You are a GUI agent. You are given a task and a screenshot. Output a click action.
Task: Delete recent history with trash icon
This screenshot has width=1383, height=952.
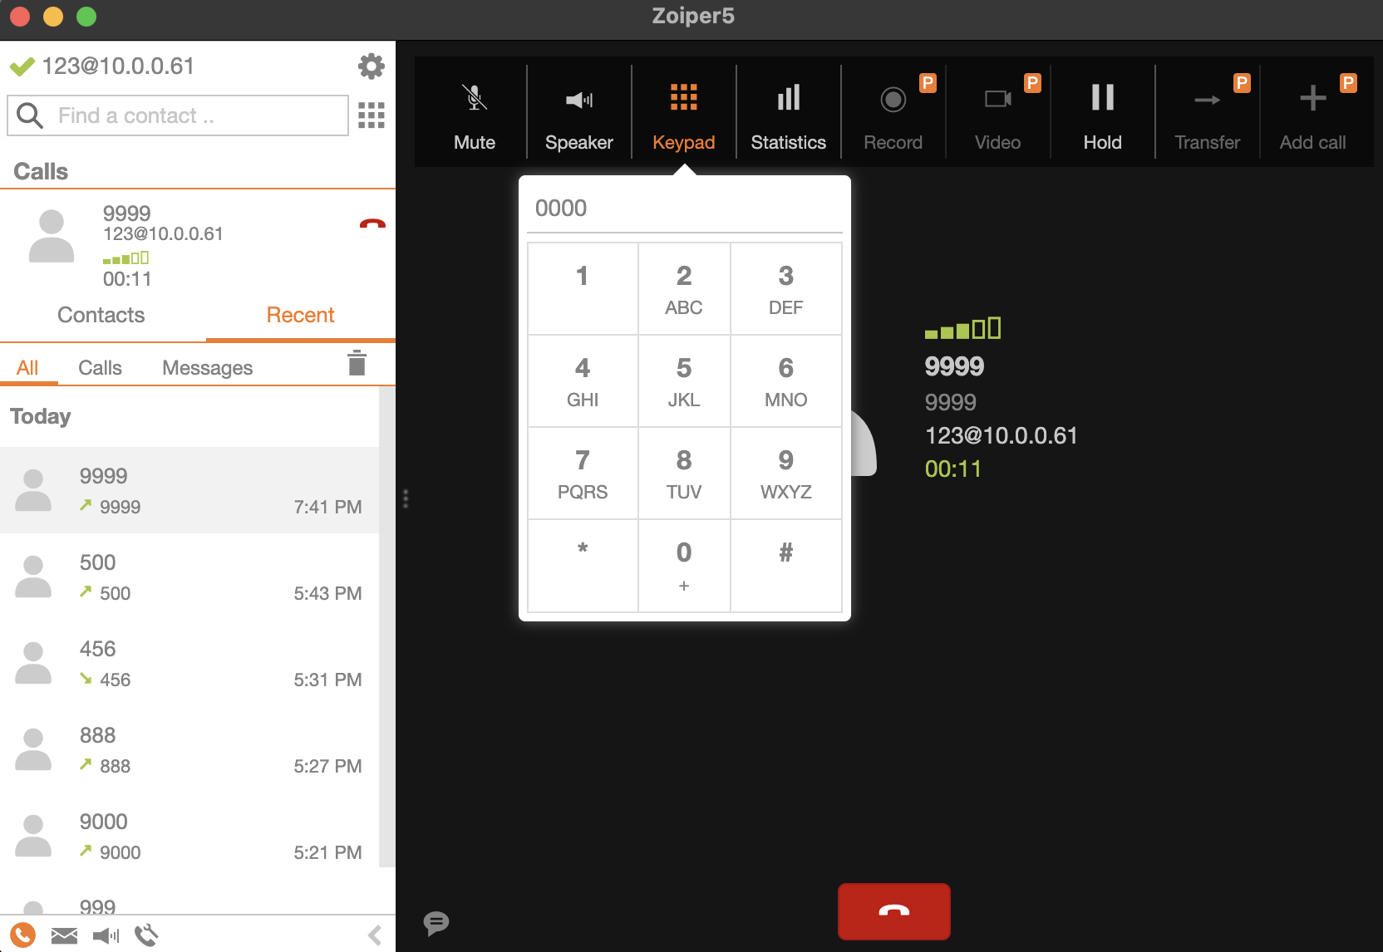tap(357, 364)
